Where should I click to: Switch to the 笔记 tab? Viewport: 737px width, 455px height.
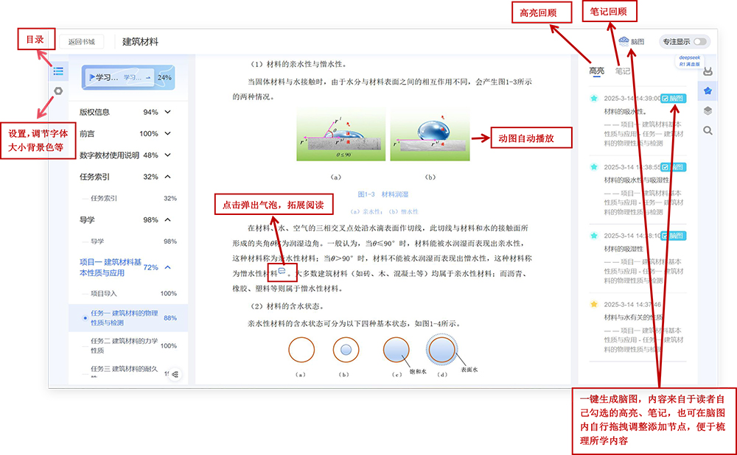click(x=622, y=71)
